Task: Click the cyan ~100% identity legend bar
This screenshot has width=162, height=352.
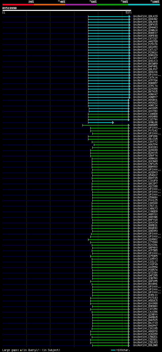Action: coord(144,5)
